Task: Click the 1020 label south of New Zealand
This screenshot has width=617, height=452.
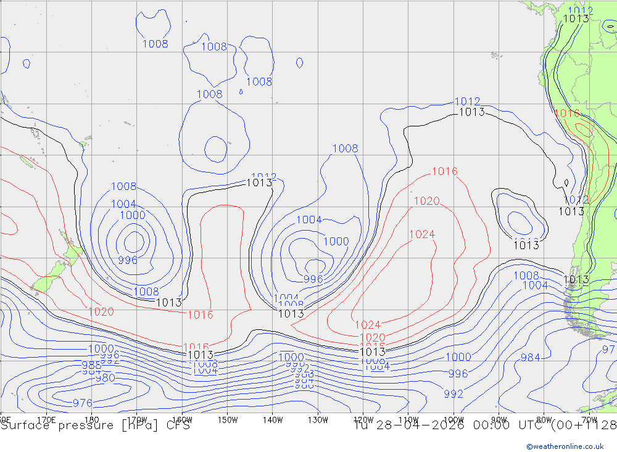Action: (x=101, y=312)
